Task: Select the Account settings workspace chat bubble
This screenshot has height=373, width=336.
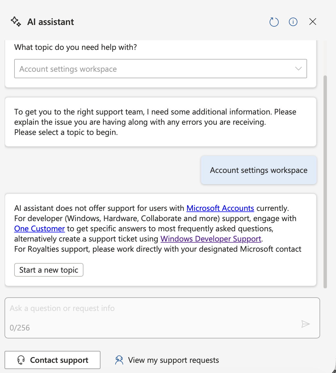Action: [x=259, y=170]
